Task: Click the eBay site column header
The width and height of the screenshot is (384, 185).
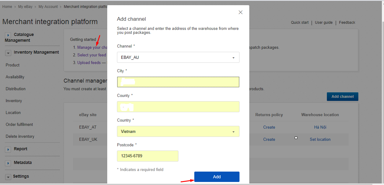Action: point(88,115)
